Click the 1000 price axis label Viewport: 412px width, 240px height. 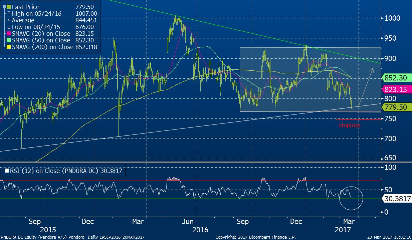[393, 18]
